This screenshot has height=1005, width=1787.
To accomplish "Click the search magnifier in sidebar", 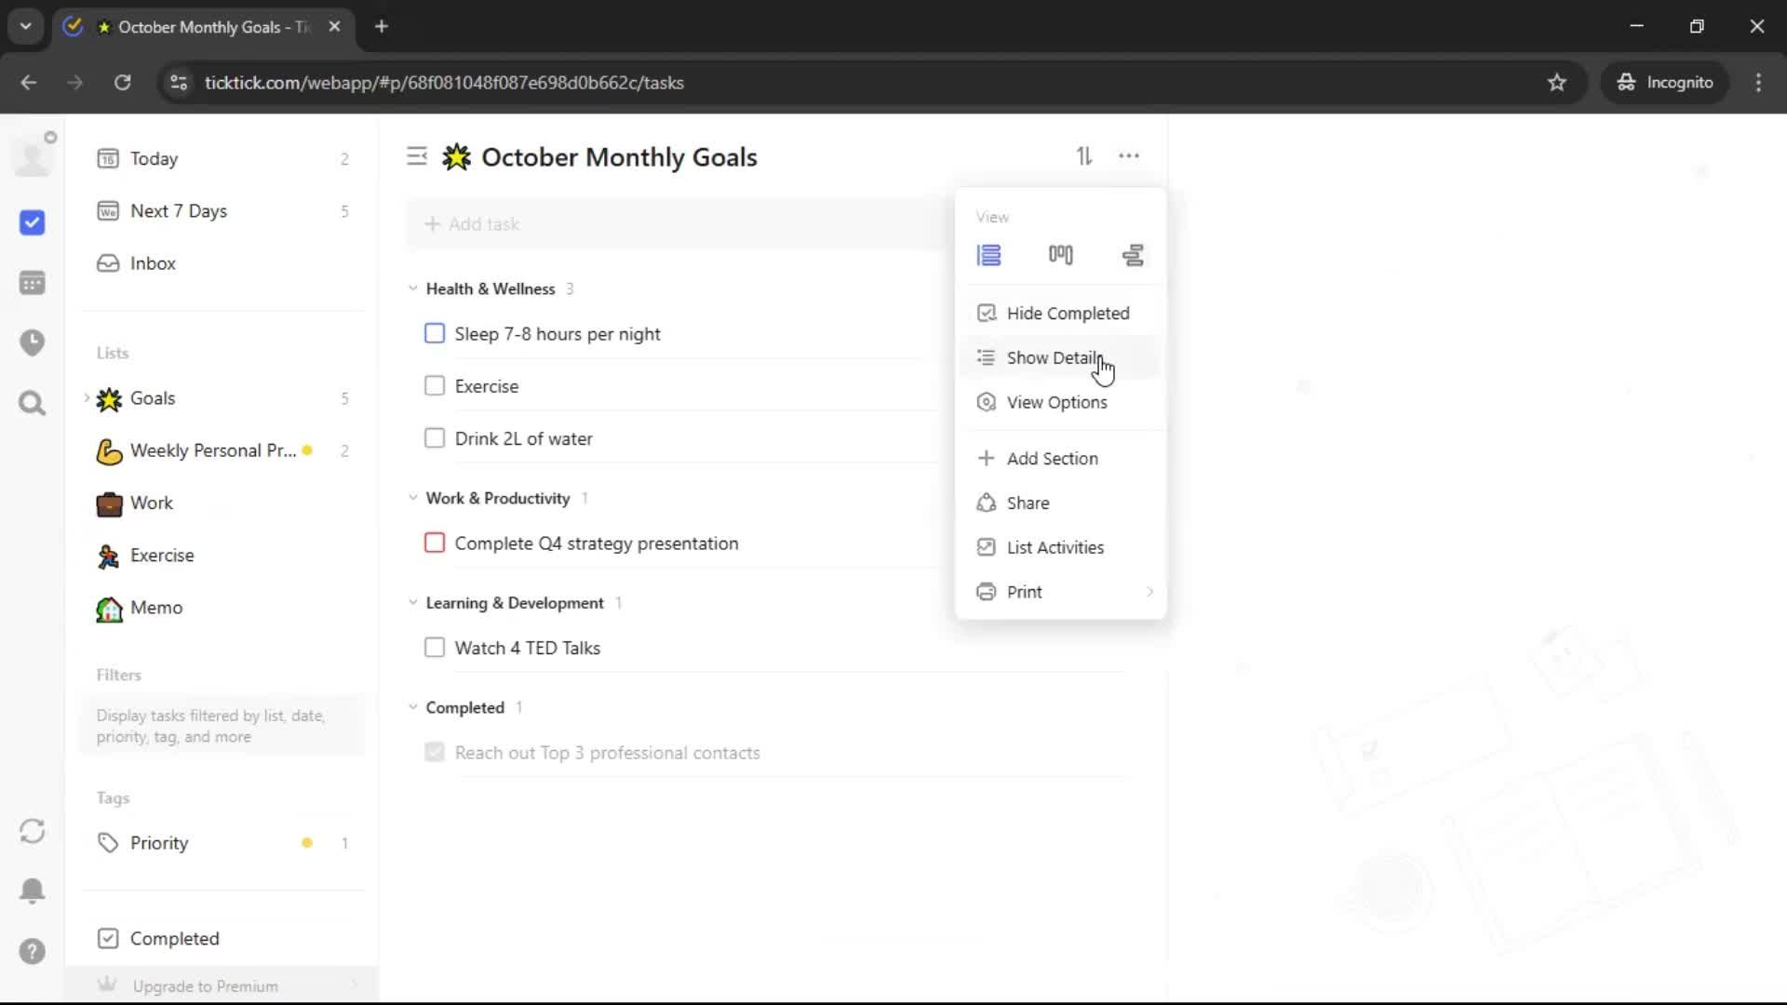I will [33, 403].
